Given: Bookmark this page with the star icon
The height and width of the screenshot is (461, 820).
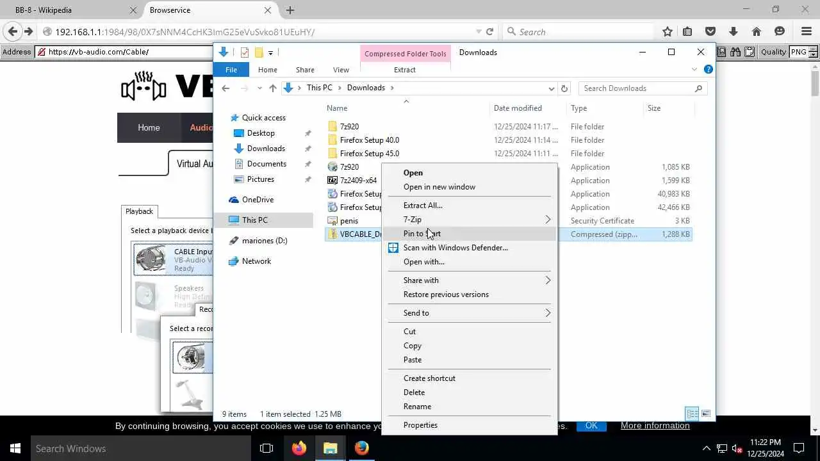Looking at the screenshot, I should tap(668, 31).
